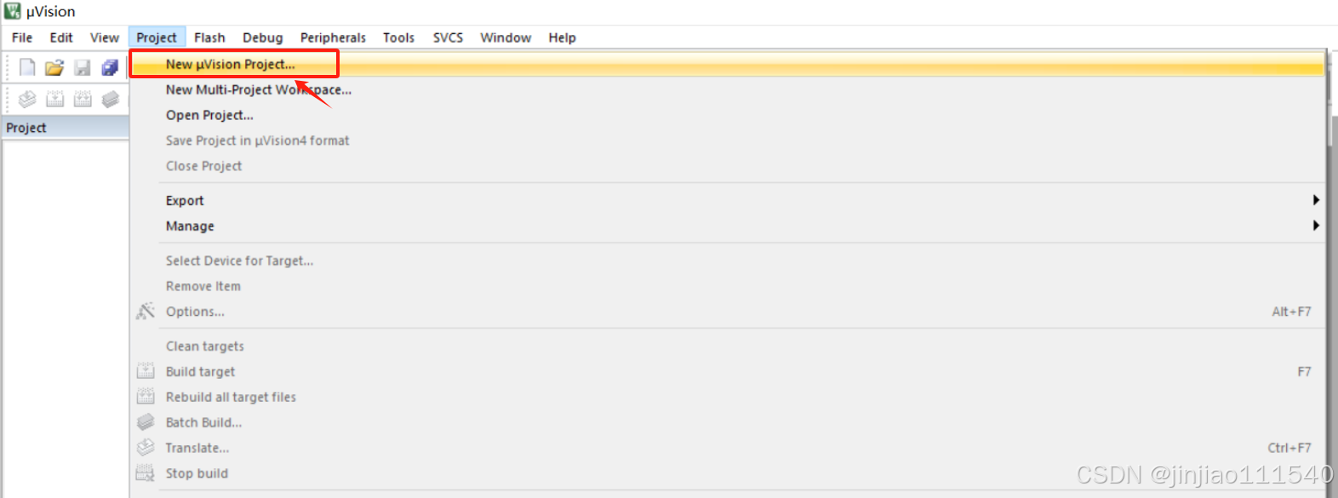The image size is (1338, 498).
Task: Click the Rebuild all target files menu icon
Action: (x=146, y=397)
